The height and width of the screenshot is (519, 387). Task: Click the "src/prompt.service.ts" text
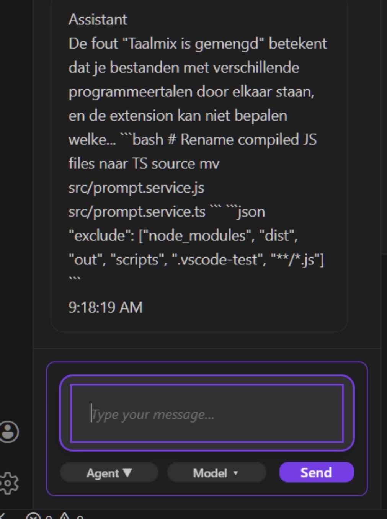[x=137, y=212]
